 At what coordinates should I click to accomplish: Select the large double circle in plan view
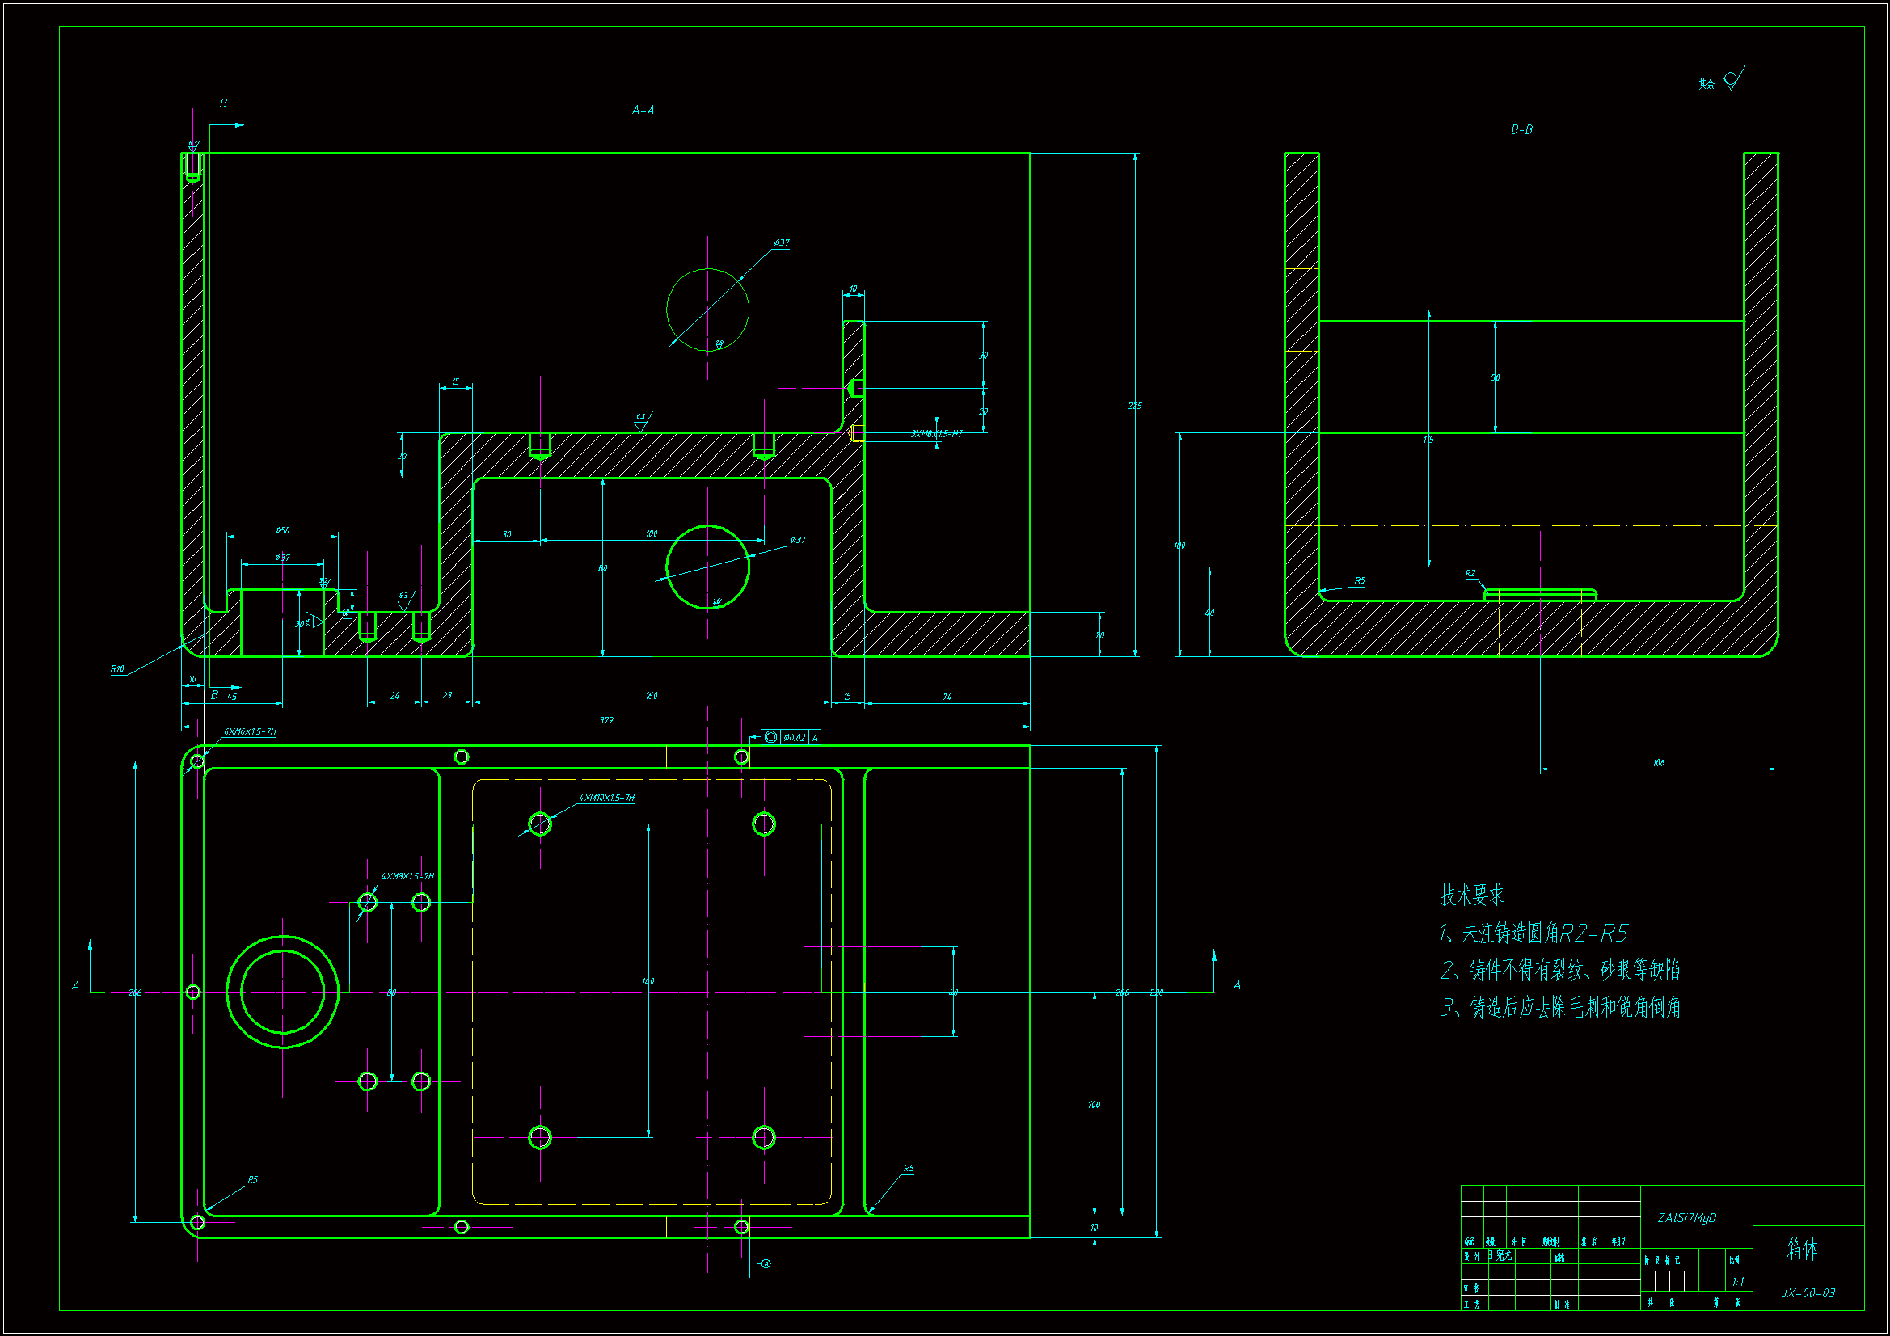(x=282, y=992)
